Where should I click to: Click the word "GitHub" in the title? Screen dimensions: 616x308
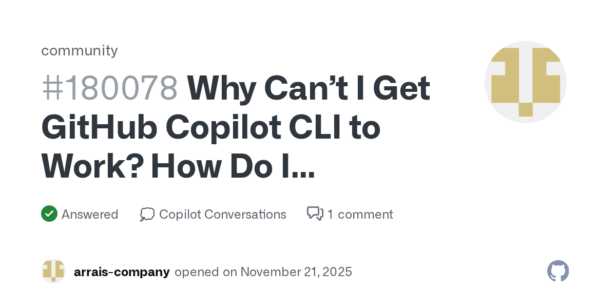[99, 128]
